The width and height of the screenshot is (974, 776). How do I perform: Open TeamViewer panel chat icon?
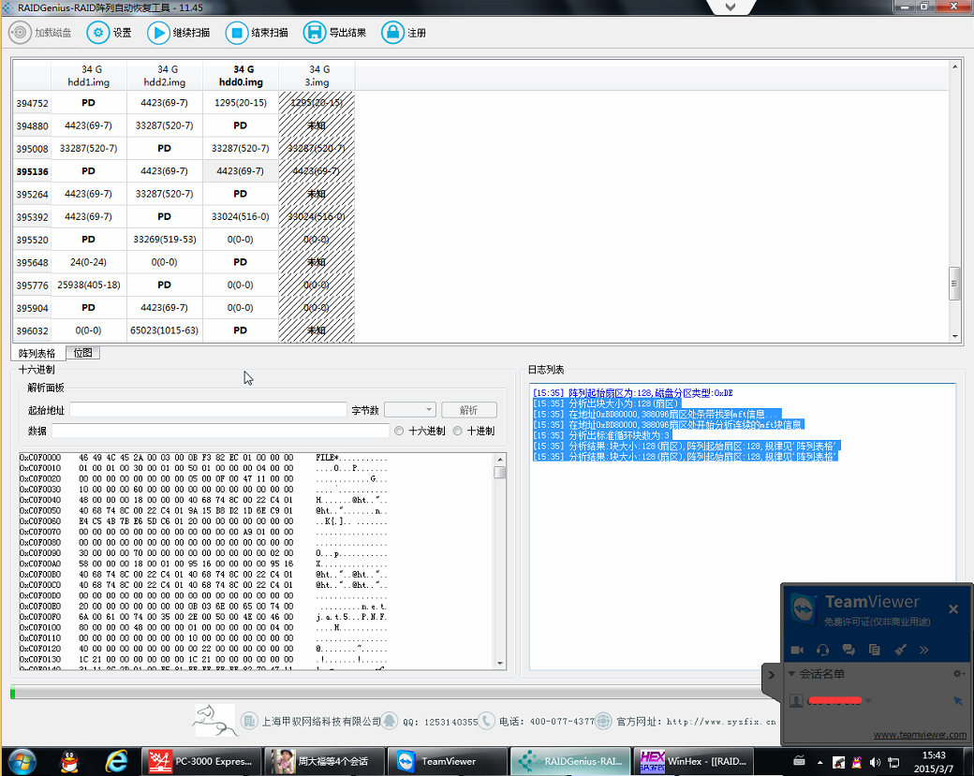click(x=849, y=650)
